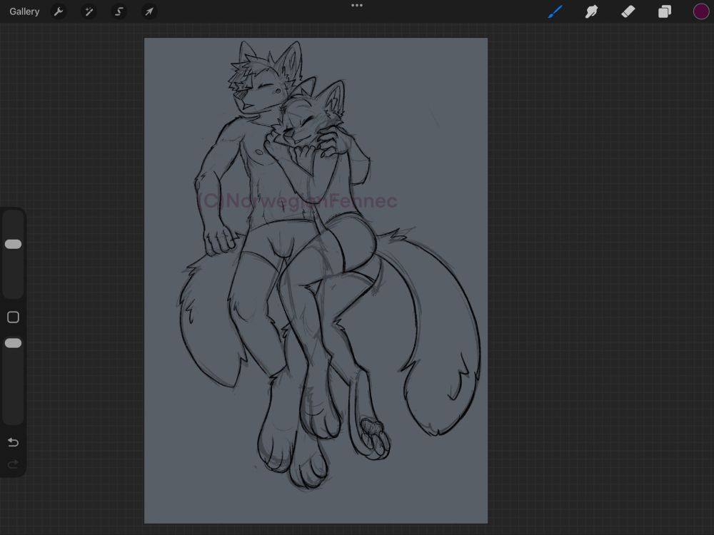Select the Eraser tool
This screenshot has height=535, width=714.
click(x=628, y=11)
